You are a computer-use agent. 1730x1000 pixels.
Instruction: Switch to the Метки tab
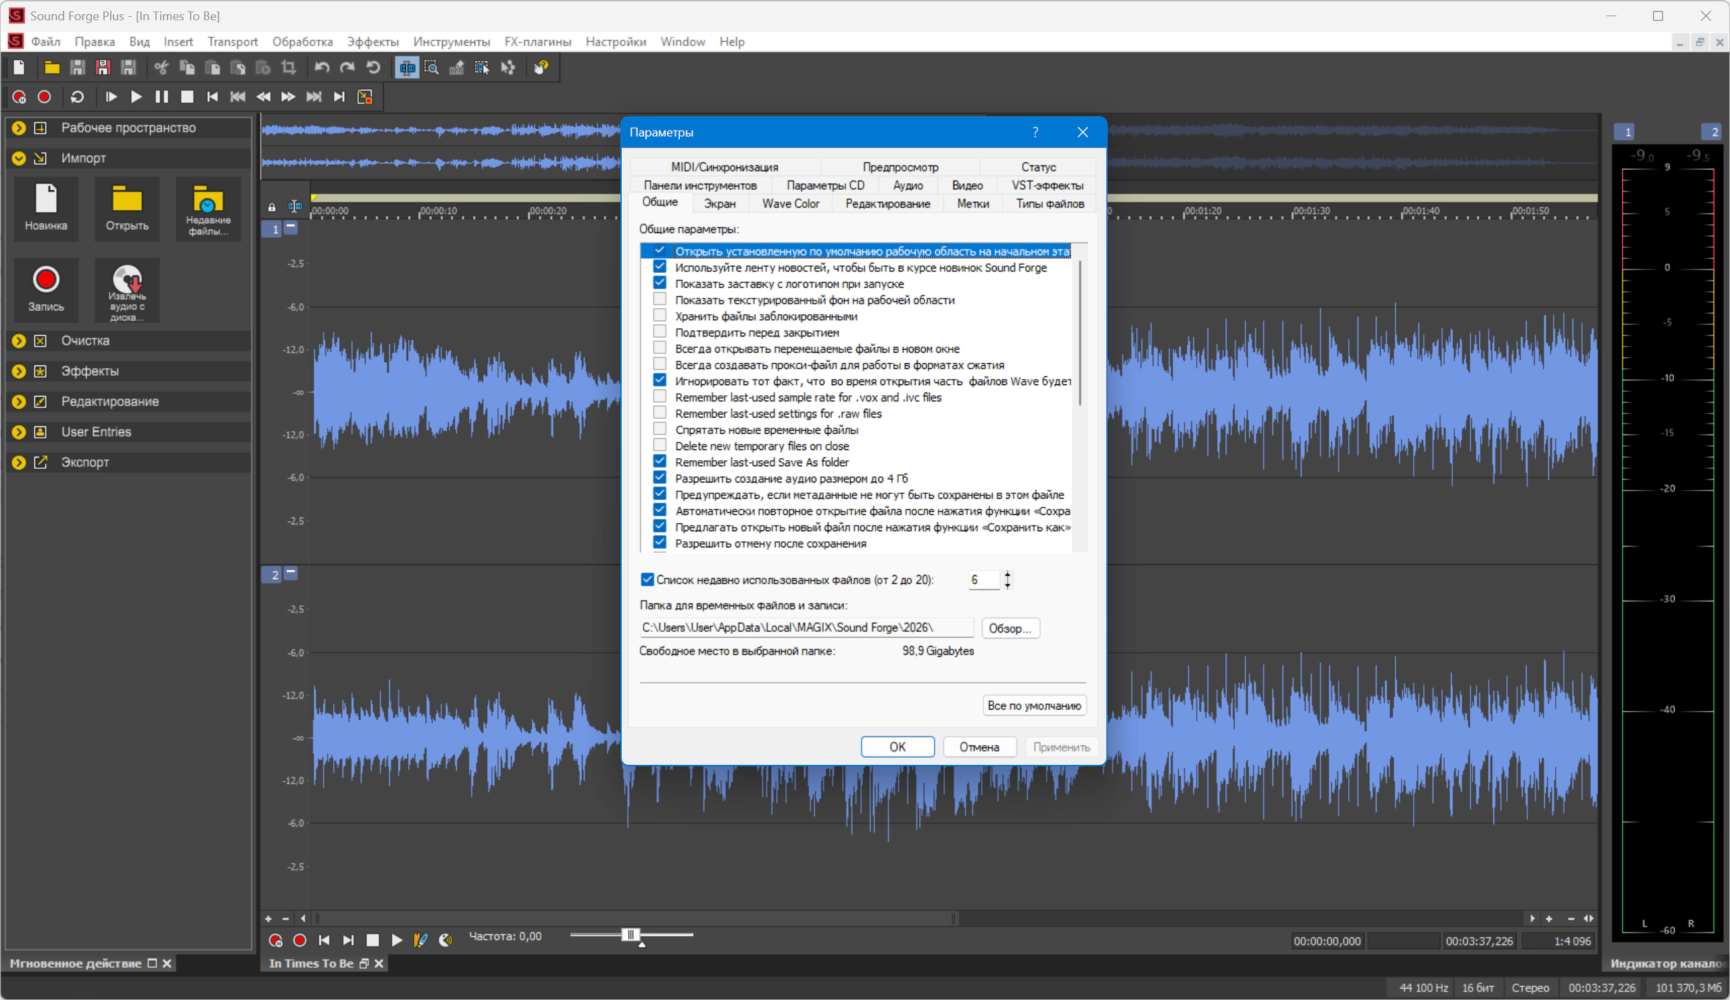tap(972, 204)
